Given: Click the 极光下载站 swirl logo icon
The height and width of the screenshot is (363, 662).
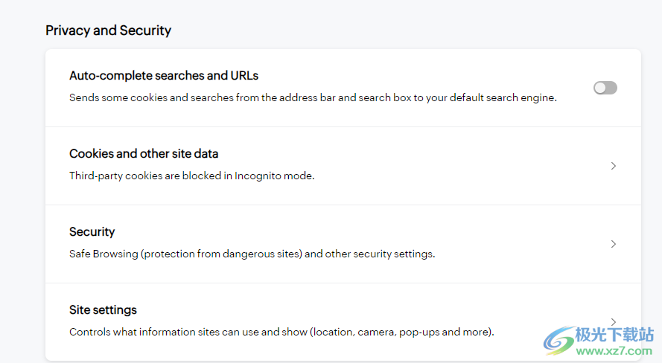Looking at the screenshot, I should [x=559, y=341].
